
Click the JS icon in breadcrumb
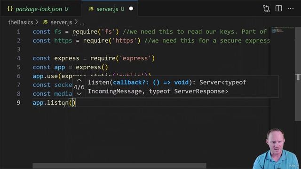[45, 22]
